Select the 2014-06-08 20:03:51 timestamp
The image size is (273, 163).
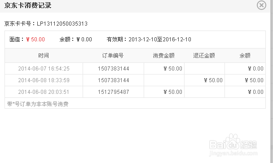[44, 92]
